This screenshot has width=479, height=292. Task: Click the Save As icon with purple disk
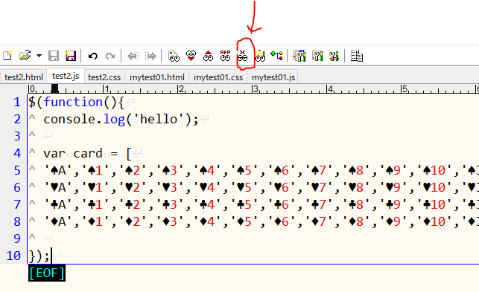point(71,56)
